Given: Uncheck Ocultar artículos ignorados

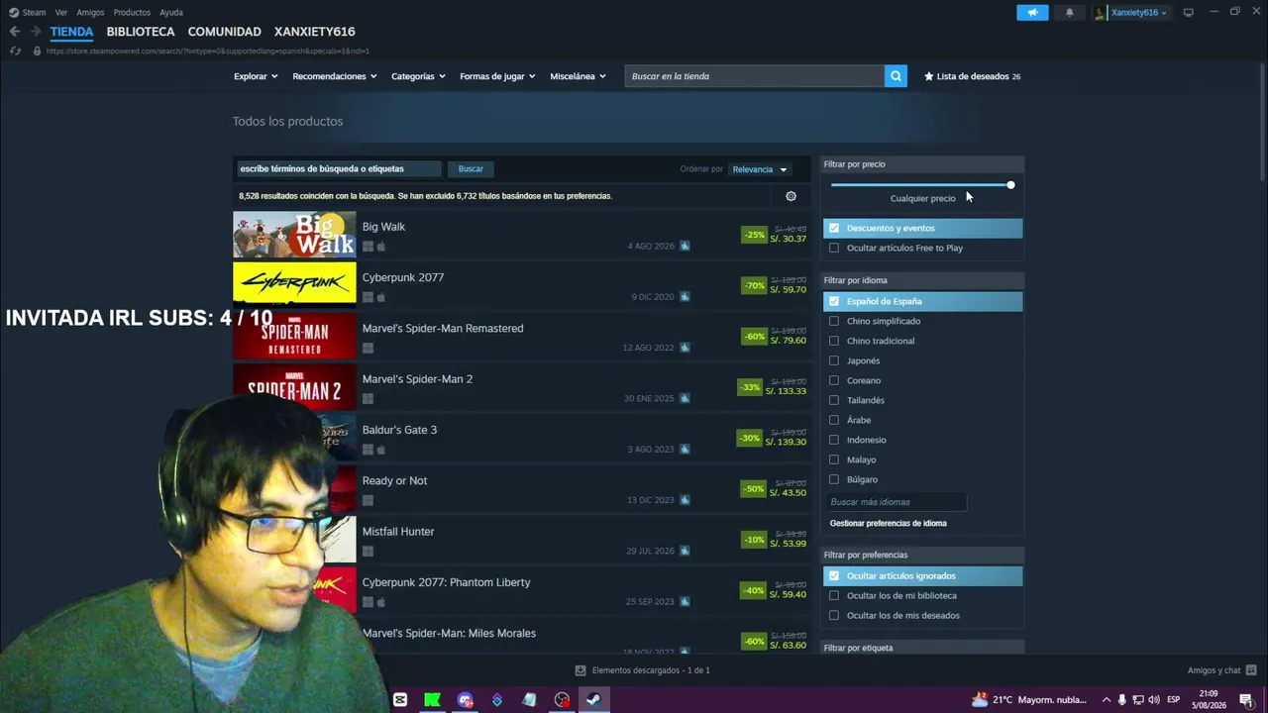Looking at the screenshot, I should coord(834,575).
